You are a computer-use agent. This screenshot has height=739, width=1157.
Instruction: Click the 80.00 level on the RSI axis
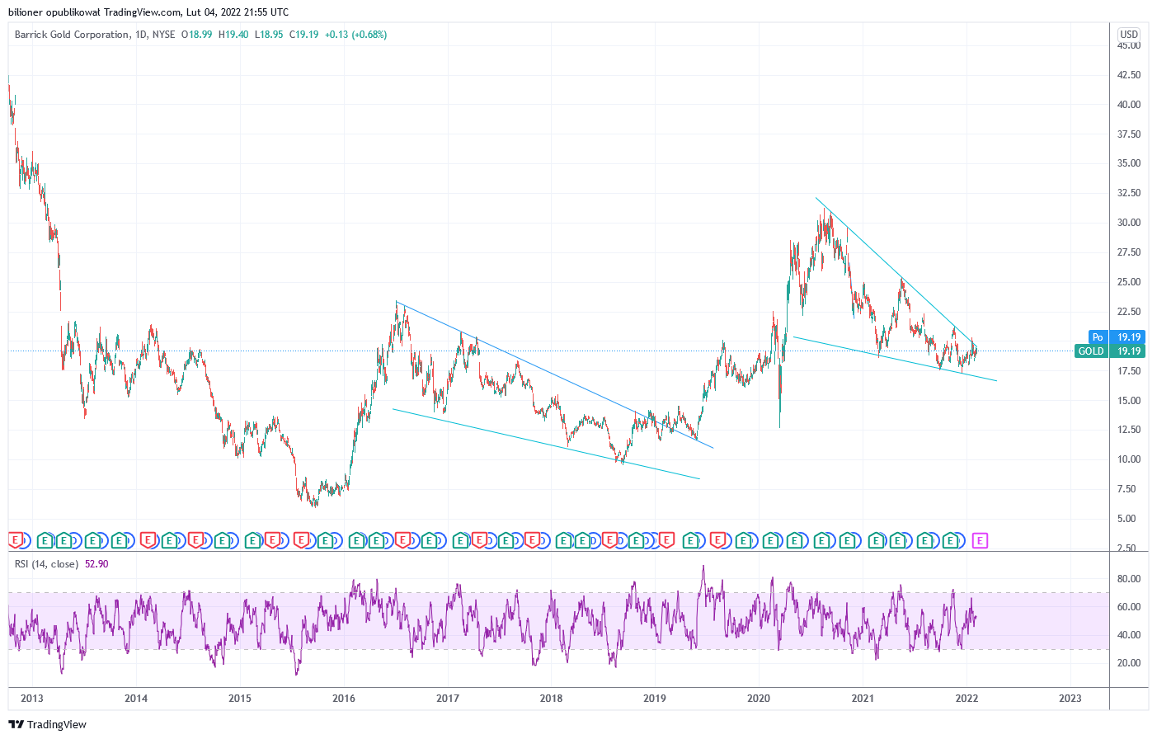[x=1129, y=579]
